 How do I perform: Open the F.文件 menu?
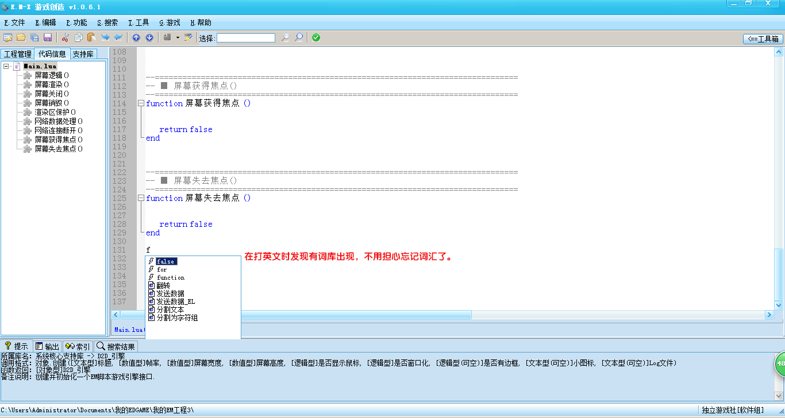pos(14,23)
